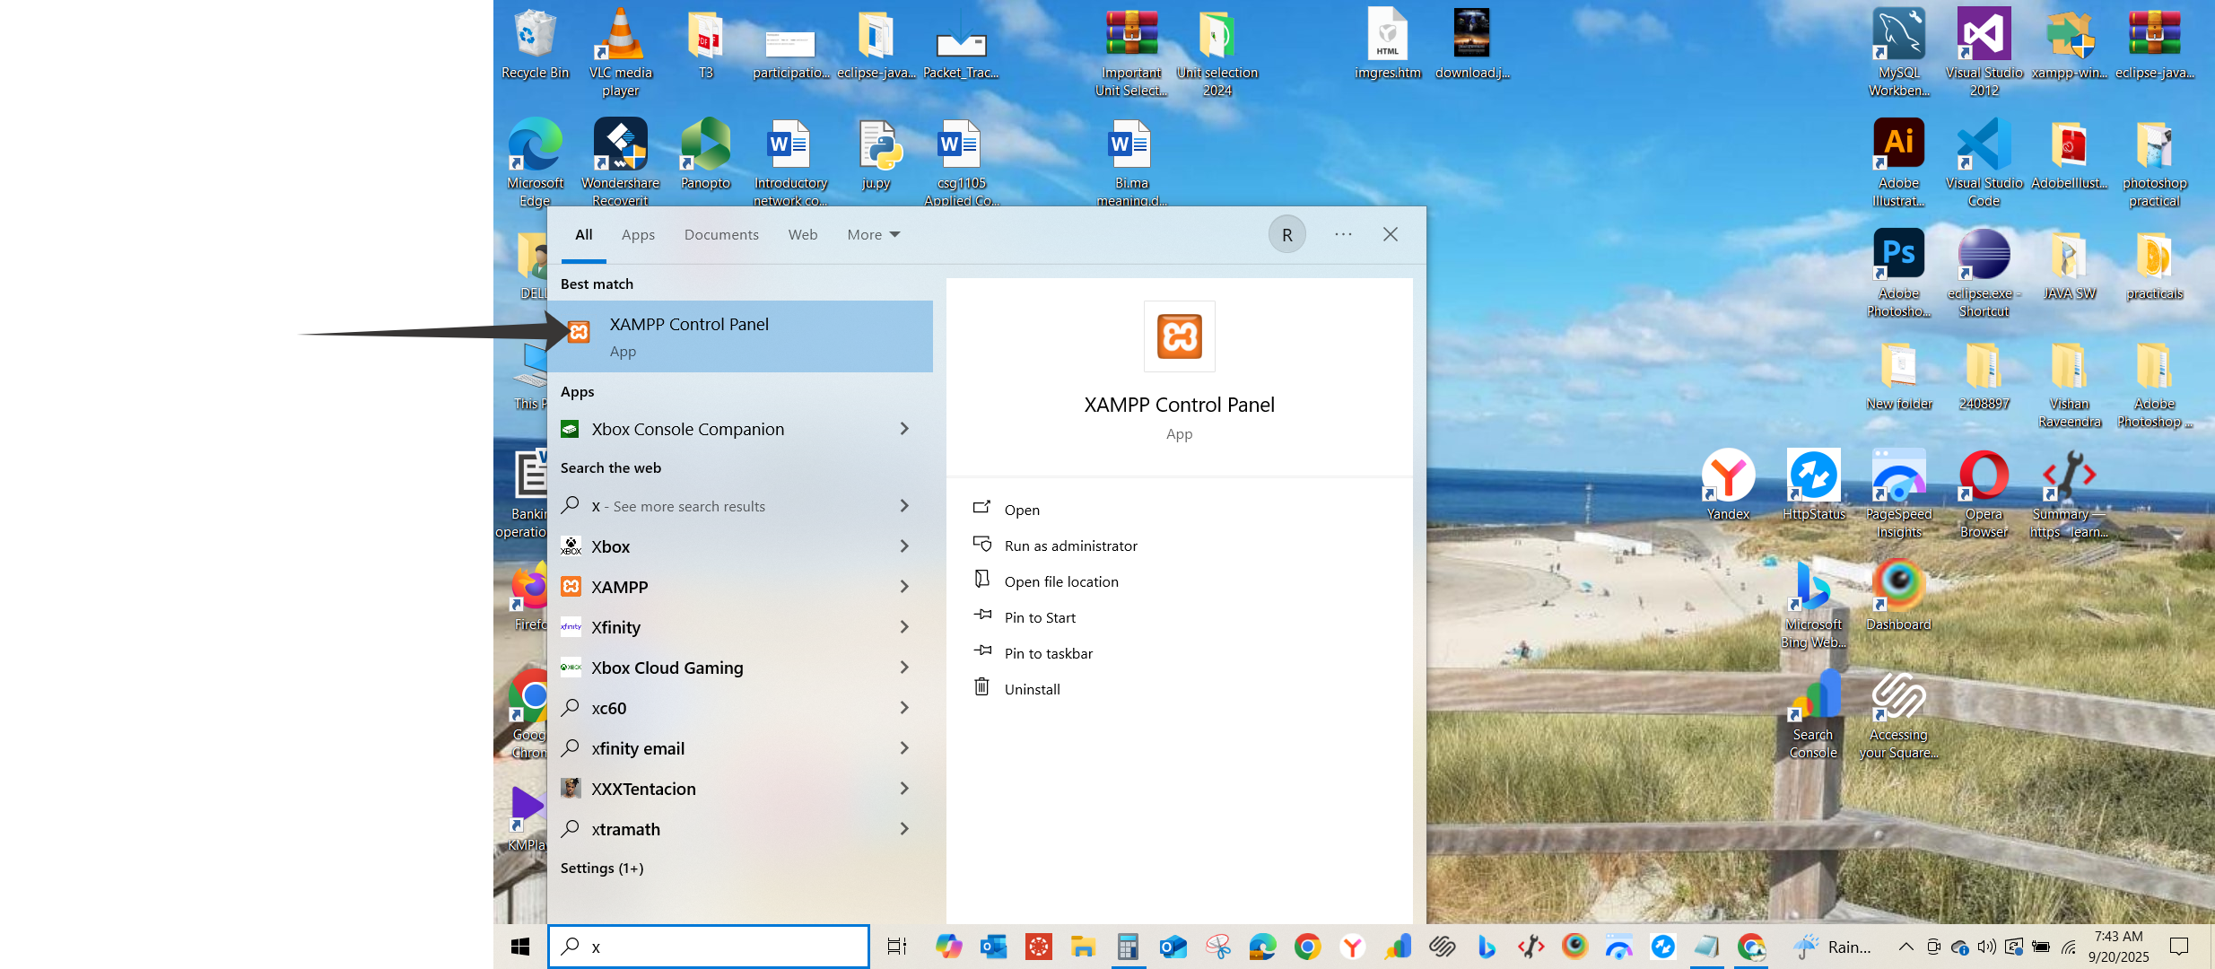Click Run as administrator option

(x=1070, y=546)
